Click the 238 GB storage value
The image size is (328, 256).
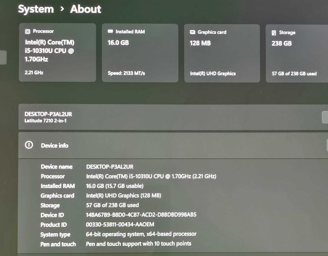tap(282, 44)
